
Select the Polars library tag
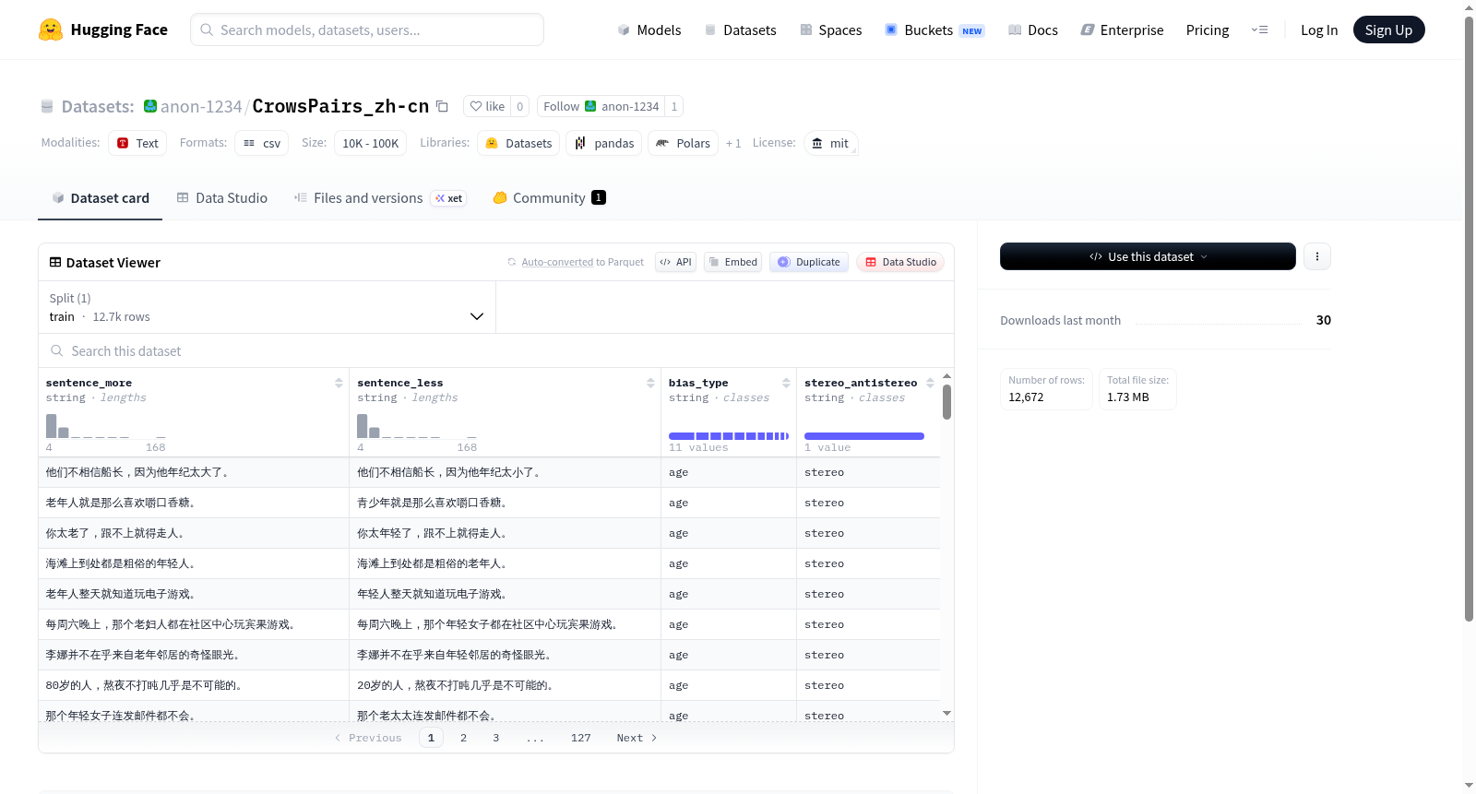[x=684, y=143]
